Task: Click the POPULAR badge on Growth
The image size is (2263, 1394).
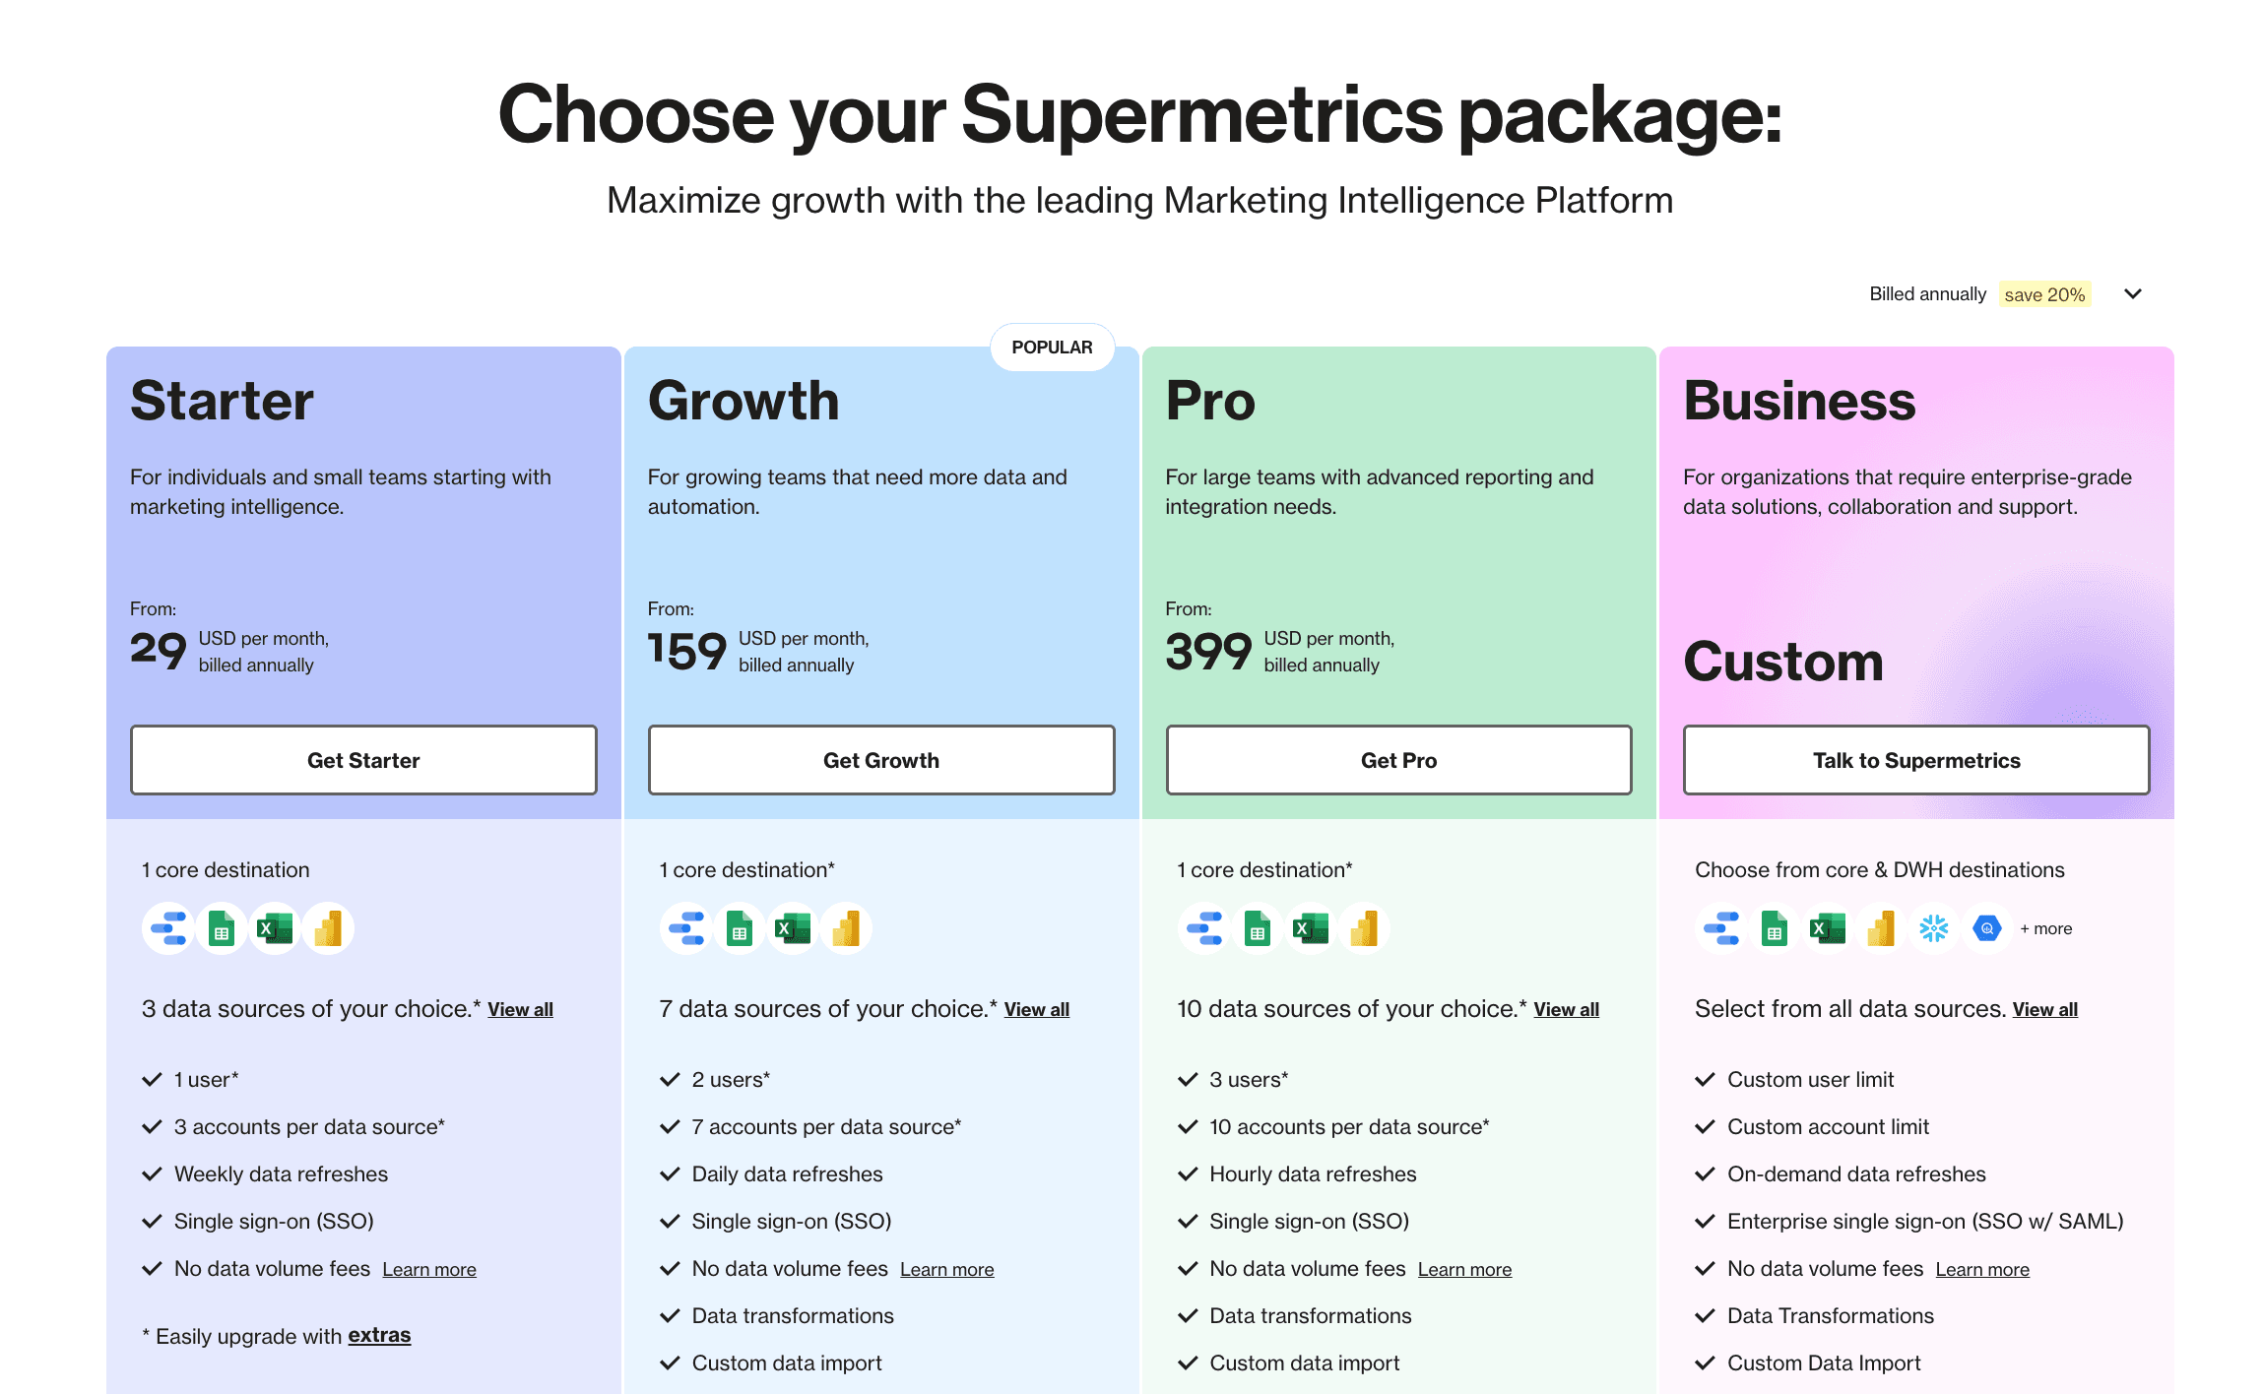Action: pyautogui.click(x=1052, y=348)
